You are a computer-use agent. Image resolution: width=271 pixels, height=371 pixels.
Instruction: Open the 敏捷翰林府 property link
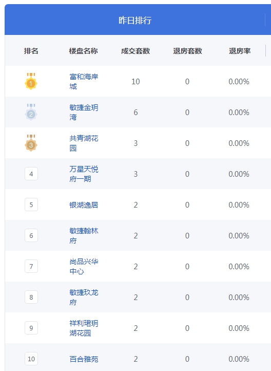84,235
